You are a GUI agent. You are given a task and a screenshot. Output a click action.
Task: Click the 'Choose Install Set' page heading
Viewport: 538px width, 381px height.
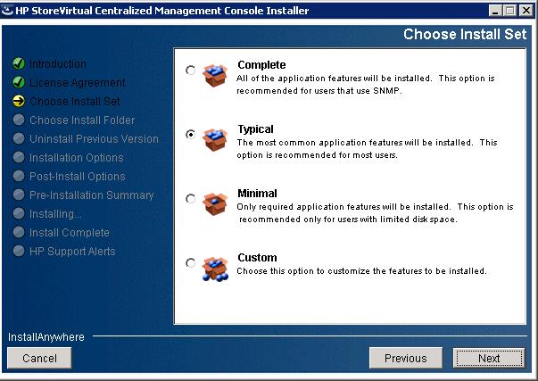(465, 34)
